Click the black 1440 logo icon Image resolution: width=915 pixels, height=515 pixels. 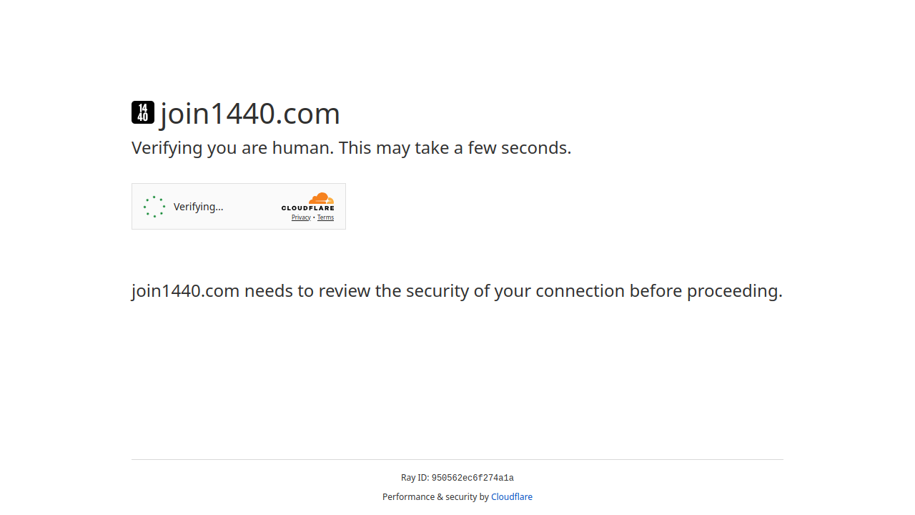143,112
